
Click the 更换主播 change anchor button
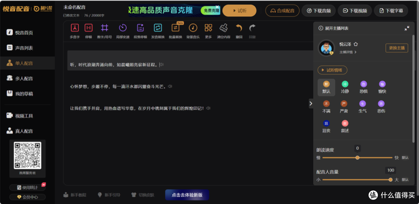pyautogui.click(x=397, y=48)
